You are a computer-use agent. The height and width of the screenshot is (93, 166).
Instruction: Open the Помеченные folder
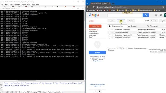tap(93, 32)
